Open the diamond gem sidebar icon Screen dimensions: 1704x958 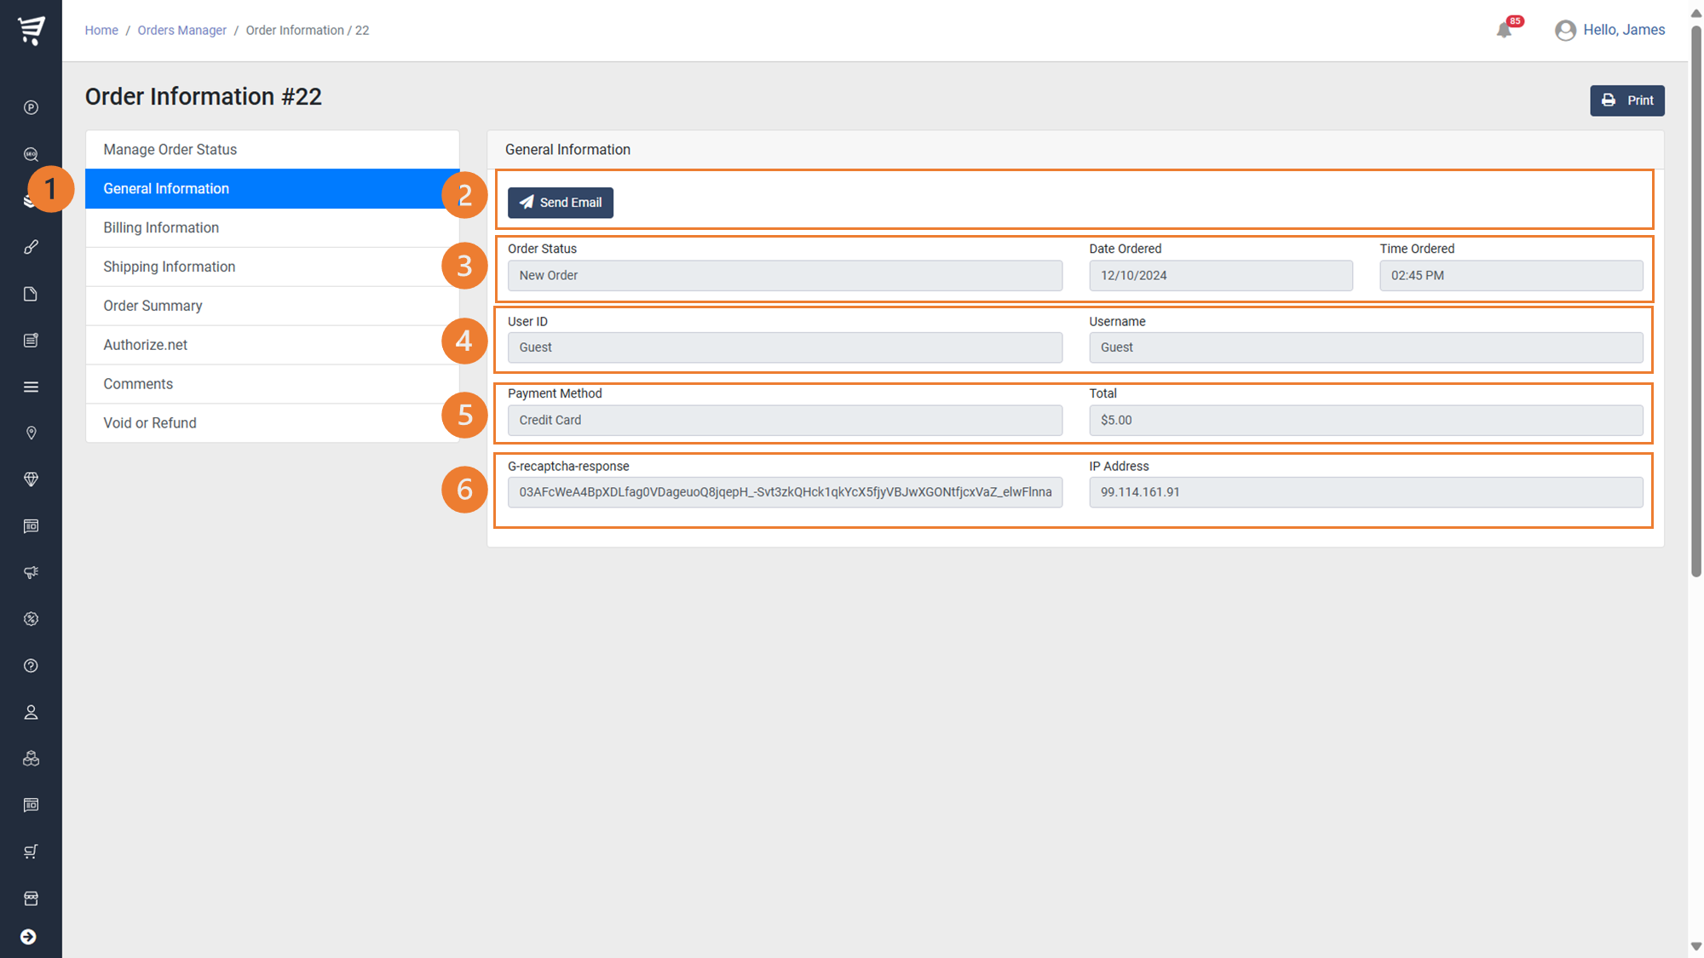pyautogui.click(x=31, y=479)
